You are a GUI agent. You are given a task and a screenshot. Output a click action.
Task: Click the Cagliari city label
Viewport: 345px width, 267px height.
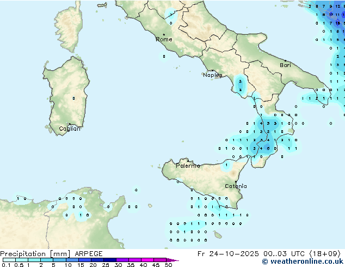click(70, 129)
